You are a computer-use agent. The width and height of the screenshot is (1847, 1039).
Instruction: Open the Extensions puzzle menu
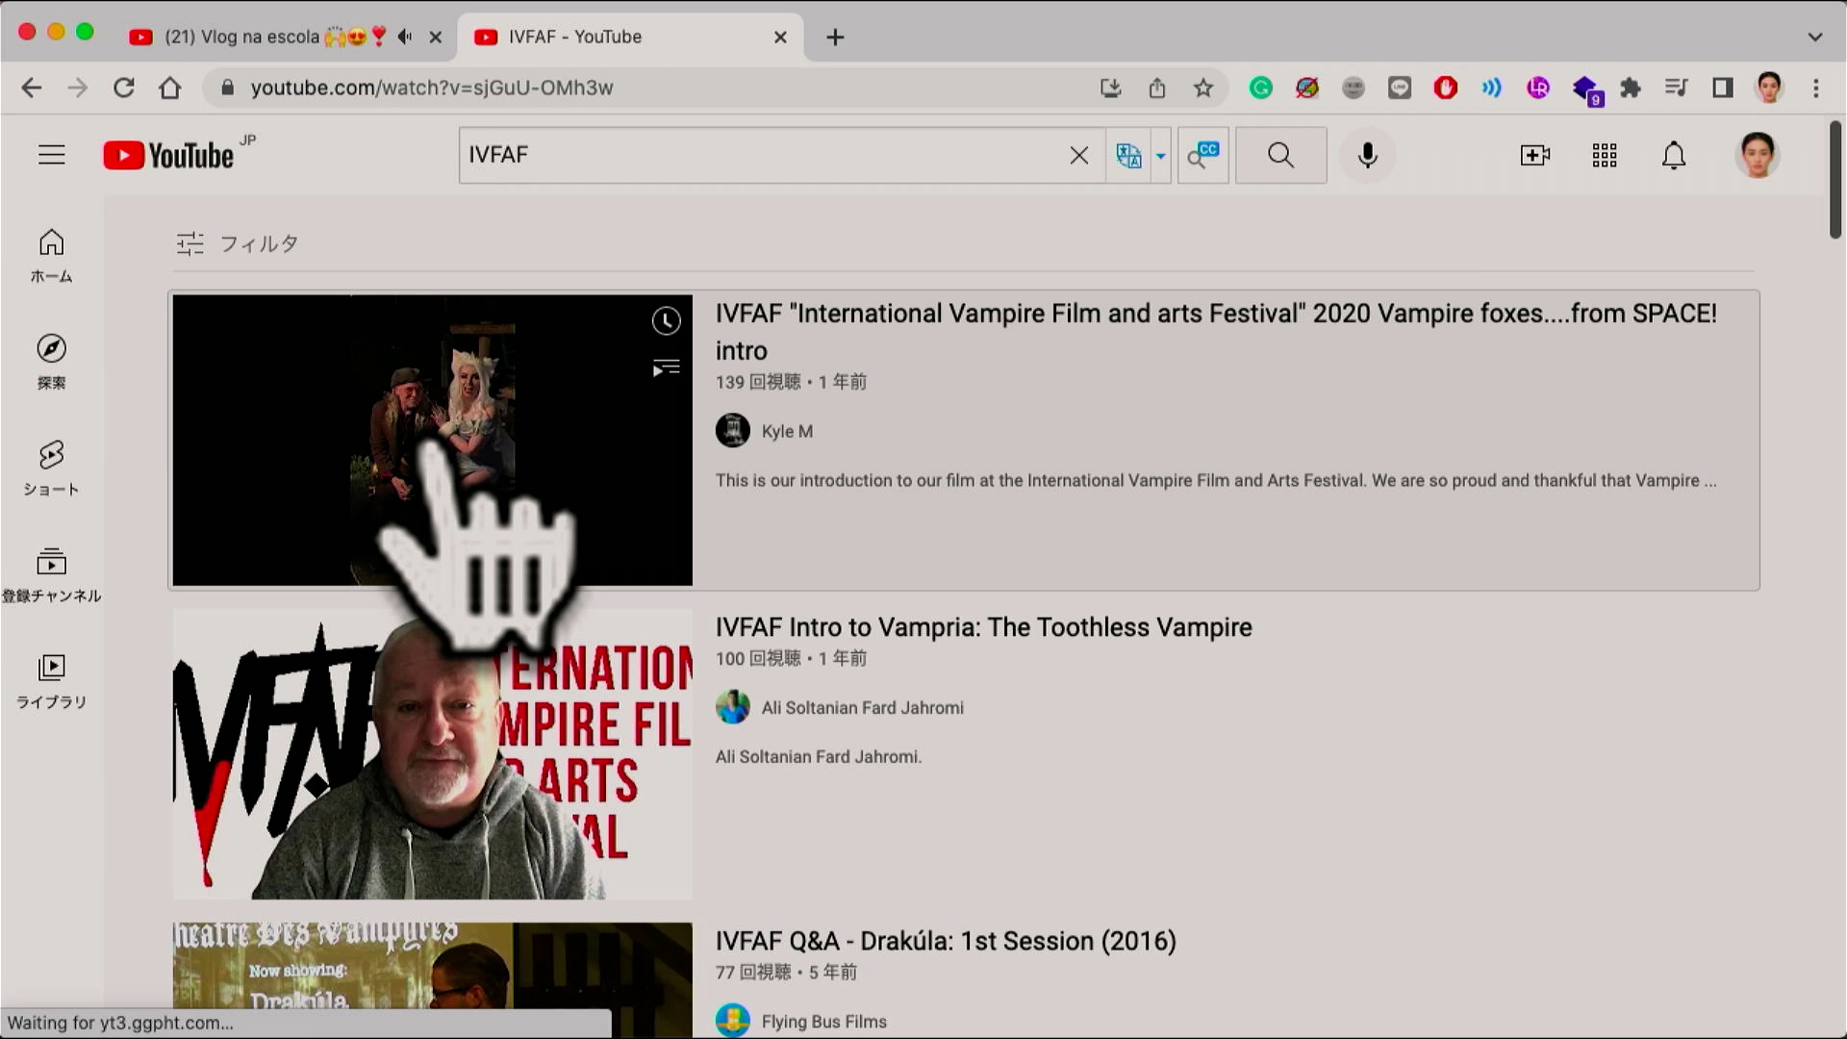click(1631, 88)
